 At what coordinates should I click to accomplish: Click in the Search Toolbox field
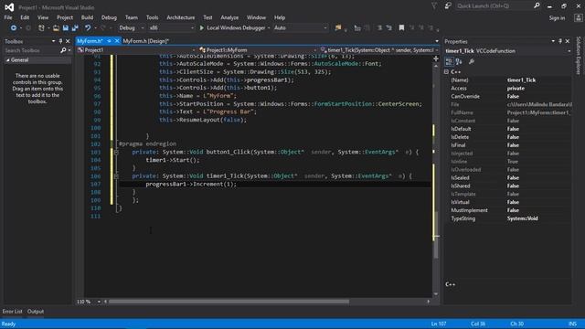coord(32,50)
